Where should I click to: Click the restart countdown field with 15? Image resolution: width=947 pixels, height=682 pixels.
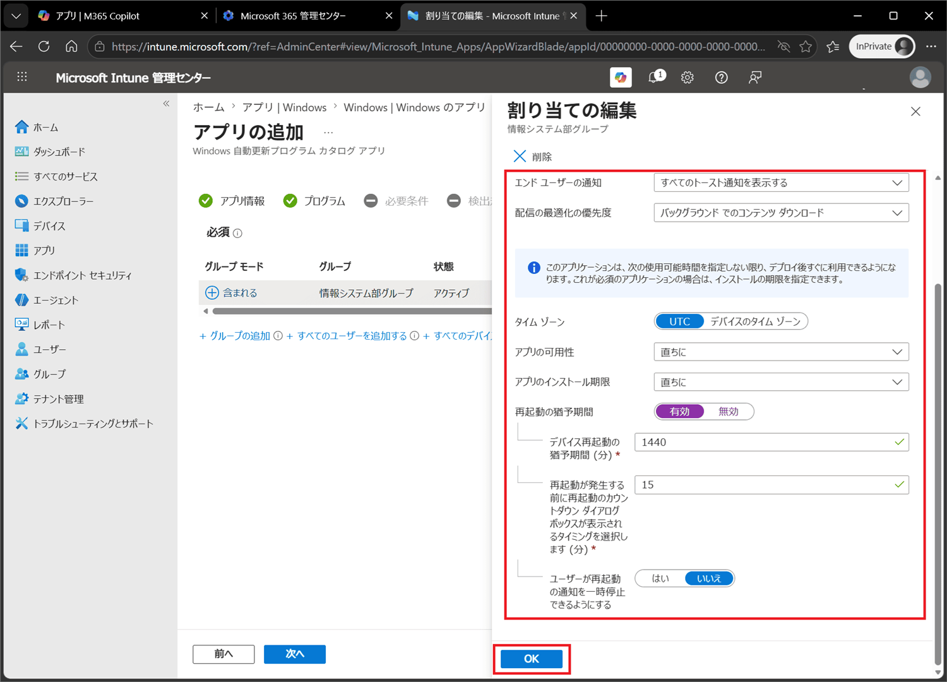point(771,485)
